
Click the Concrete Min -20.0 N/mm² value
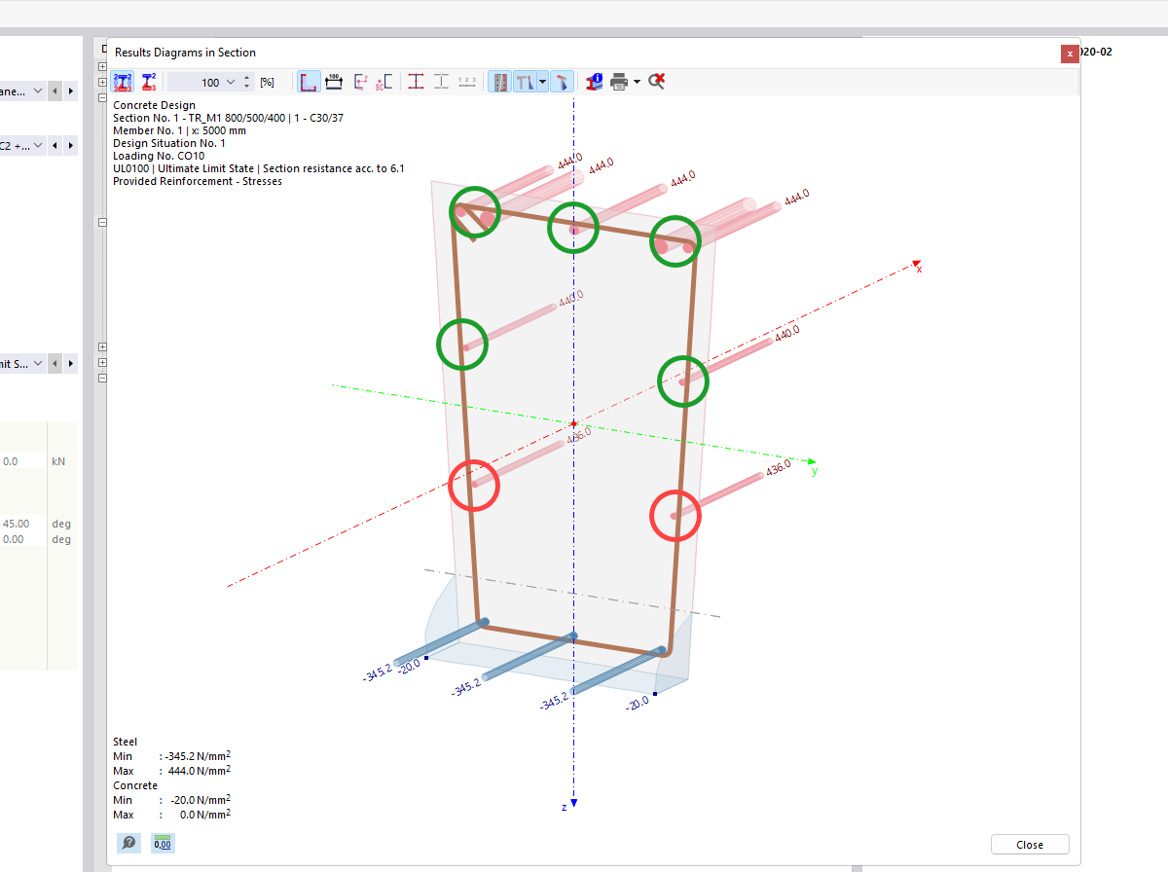pyautogui.click(x=201, y=799)
